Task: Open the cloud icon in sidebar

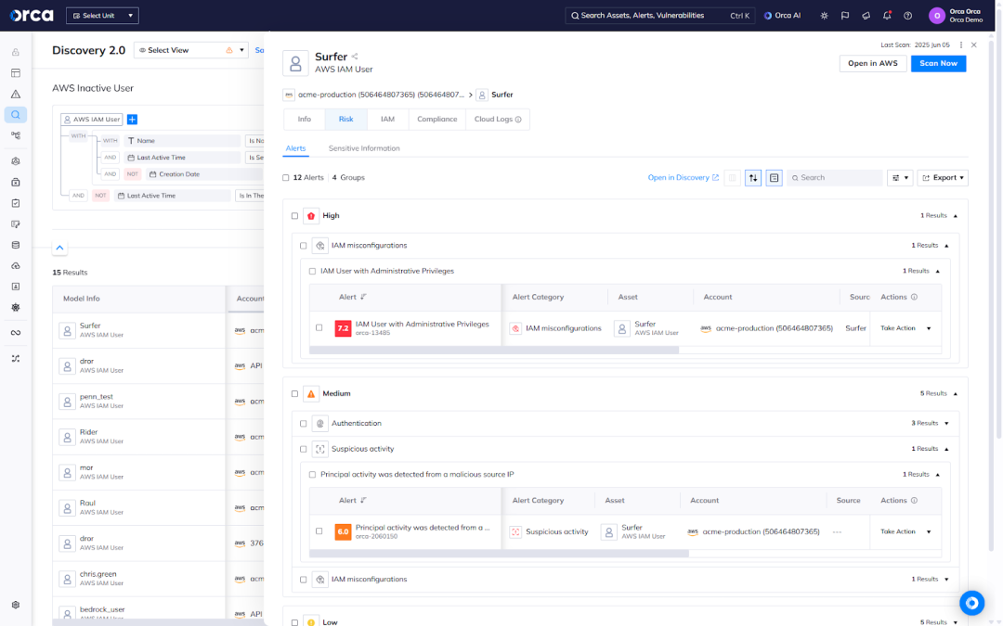Action: point(16,266)
